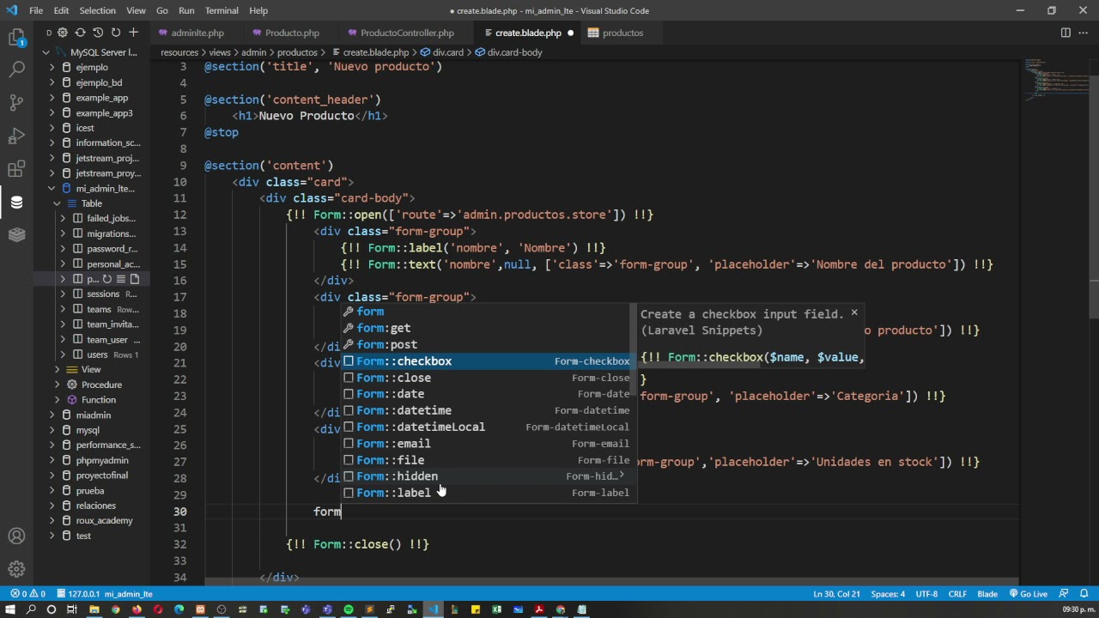Image resolution: width=1099 pixels, height=618 pixels.
Task: Expand the Function folder
Action: click(58, 400)
